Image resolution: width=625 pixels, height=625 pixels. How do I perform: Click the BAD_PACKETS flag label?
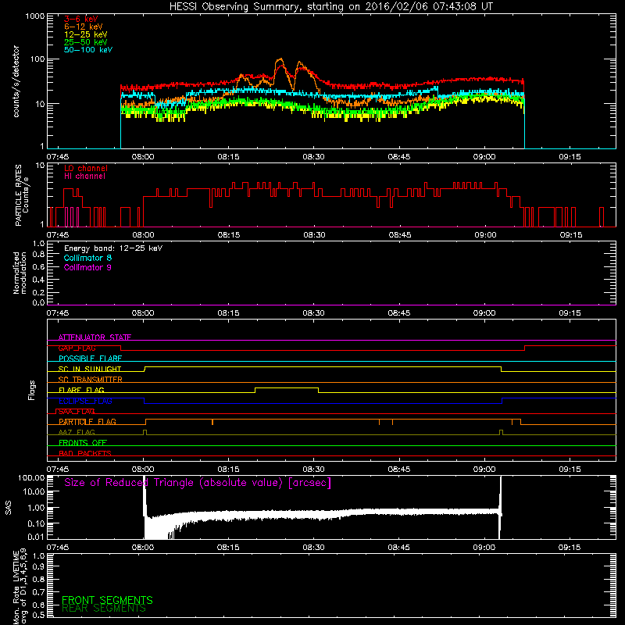point(85,453)
